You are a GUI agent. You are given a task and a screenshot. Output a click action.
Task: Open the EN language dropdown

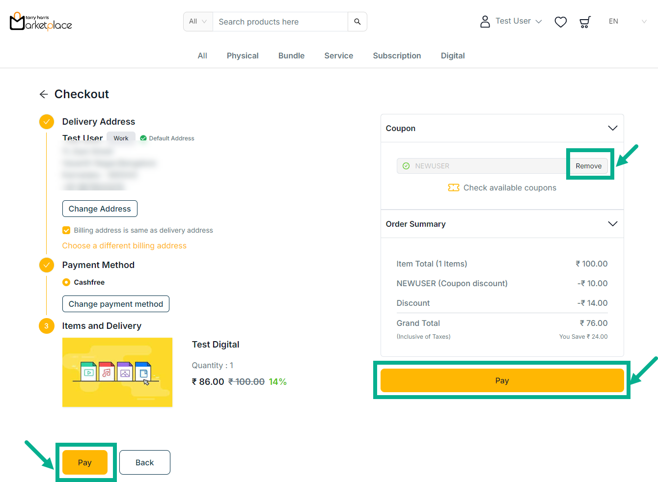[627, 22]
